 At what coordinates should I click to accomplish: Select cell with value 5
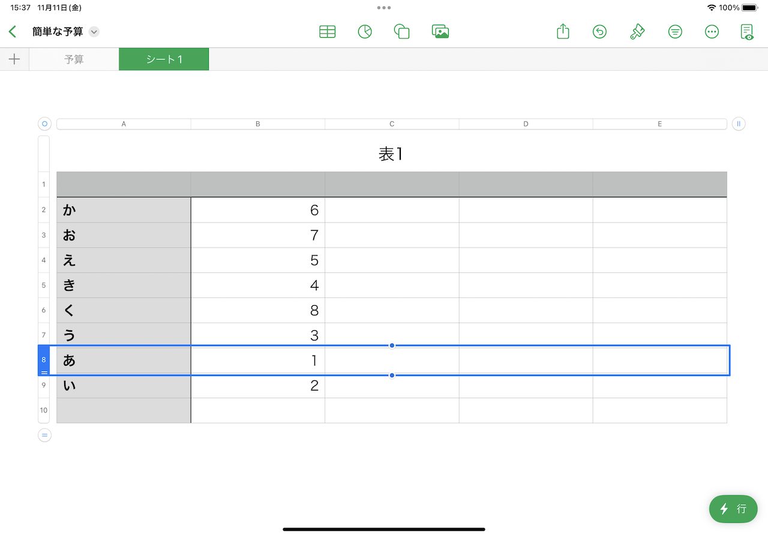(x=258, y=260)
